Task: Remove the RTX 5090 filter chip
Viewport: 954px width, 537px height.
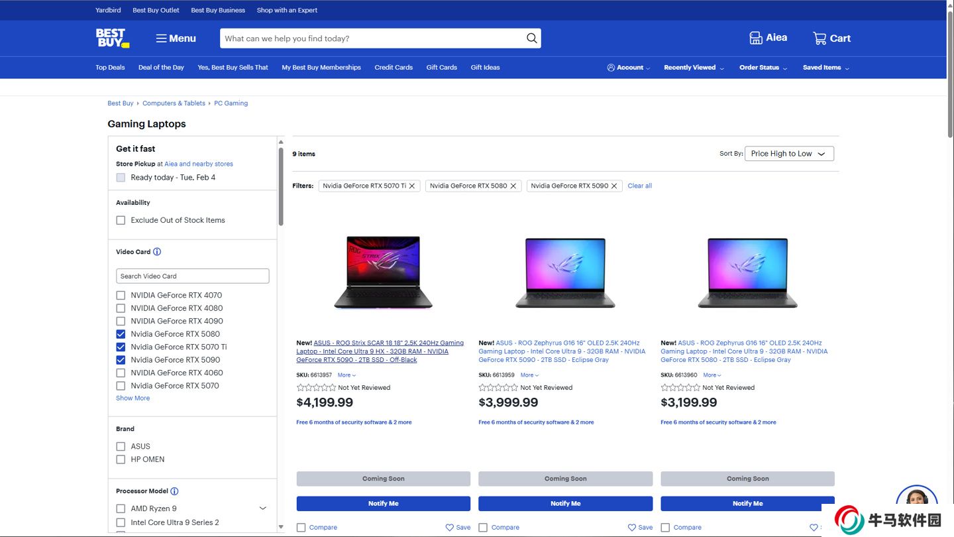Action: click(x=614, y=186)
